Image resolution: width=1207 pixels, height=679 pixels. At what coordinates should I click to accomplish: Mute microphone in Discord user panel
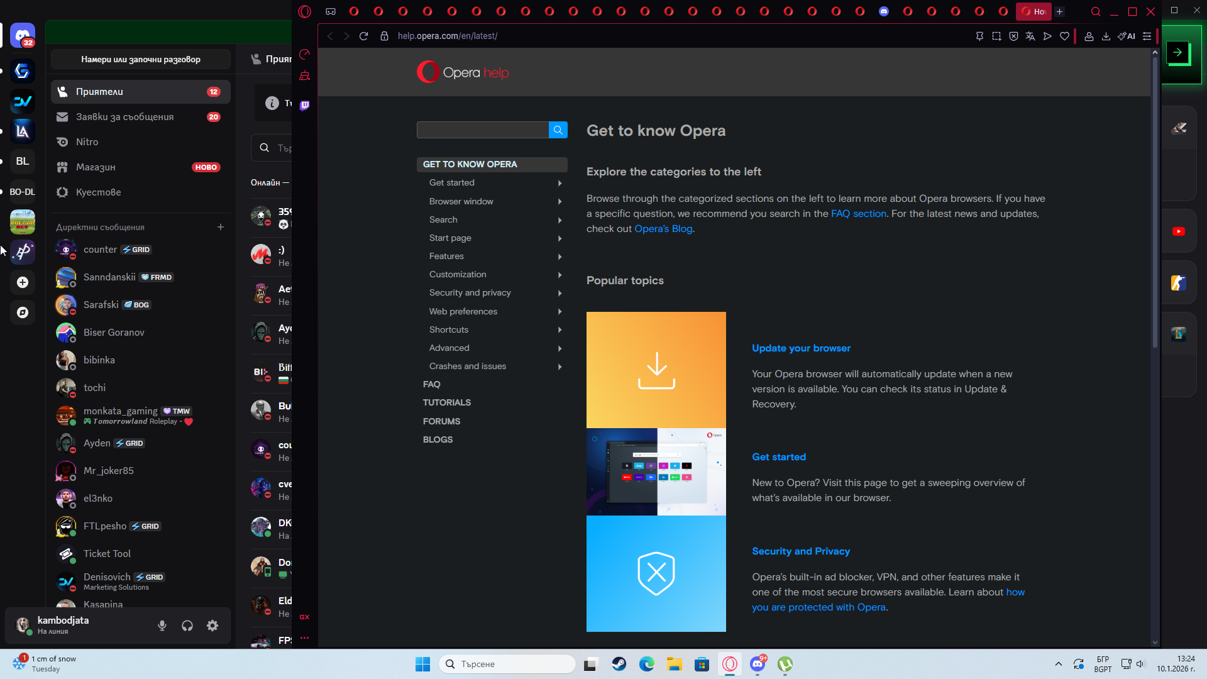point(162,626)
